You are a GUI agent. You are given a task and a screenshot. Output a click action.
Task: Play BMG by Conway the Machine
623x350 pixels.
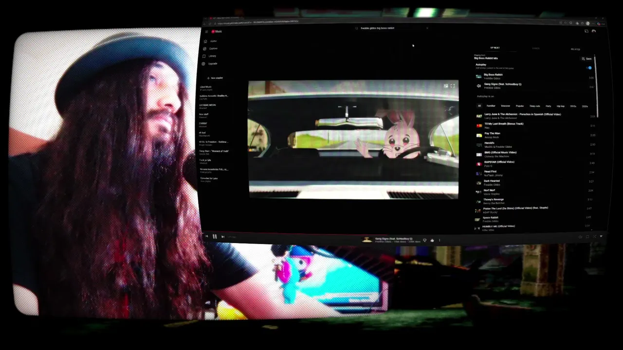pos(535,154)
